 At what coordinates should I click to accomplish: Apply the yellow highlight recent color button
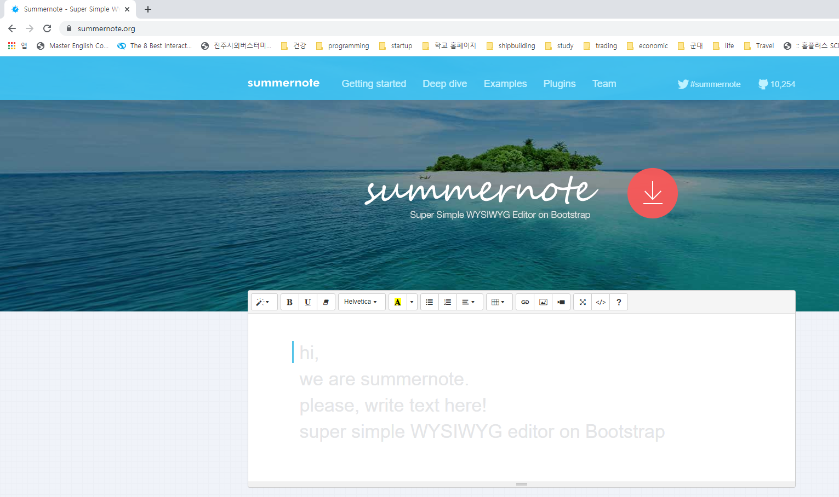click(x=398, y=302)
